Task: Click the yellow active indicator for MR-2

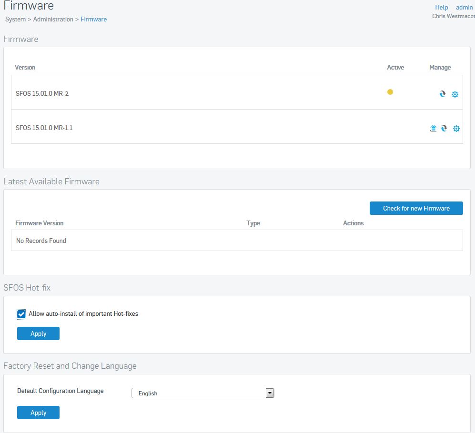Action: [390, 92]
